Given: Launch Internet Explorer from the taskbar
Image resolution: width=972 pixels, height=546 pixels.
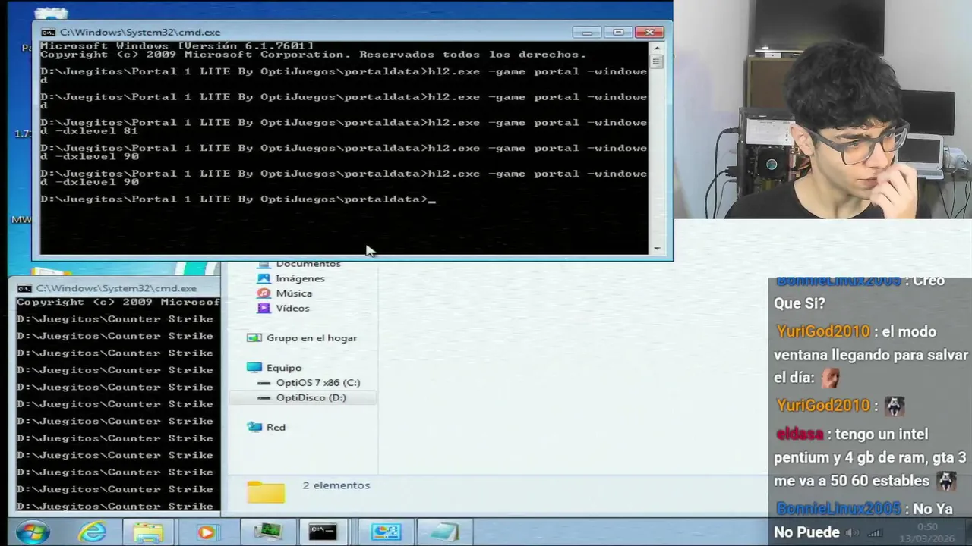Looking at the screenshot, I should [x=93, y=532].
